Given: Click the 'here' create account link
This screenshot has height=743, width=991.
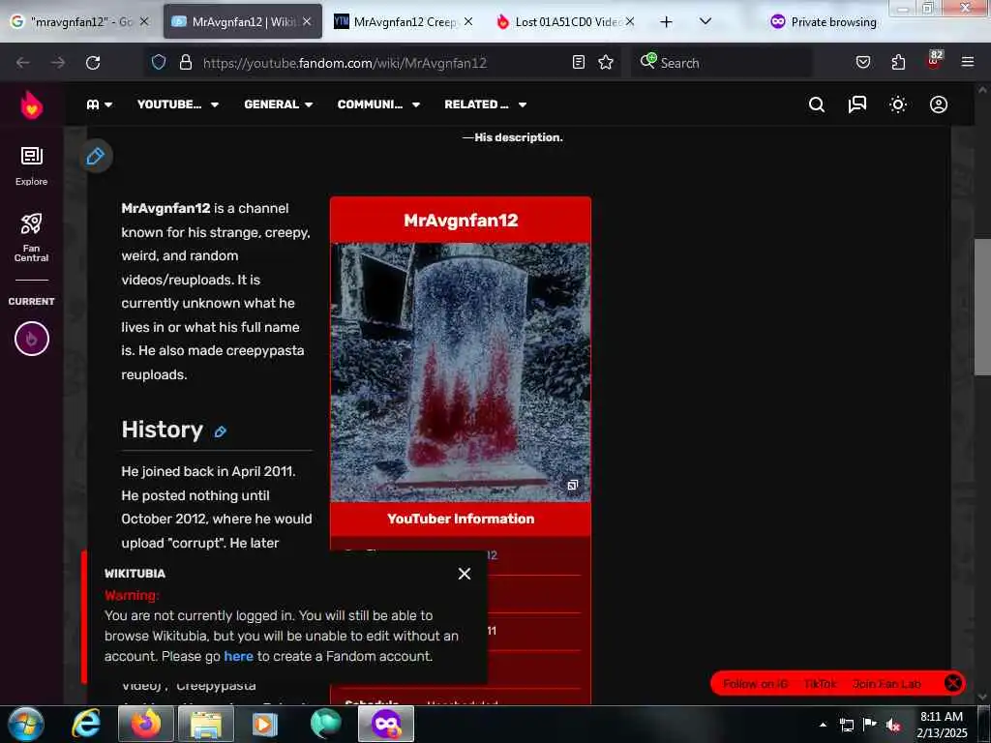Looking at the screenshot, I should [x=238, y=656].
